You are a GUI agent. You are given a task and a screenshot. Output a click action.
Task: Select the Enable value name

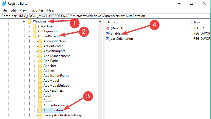(x=116, y=33)
